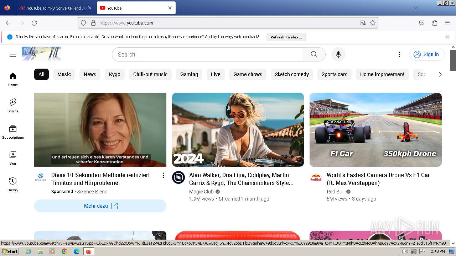The image size is (456, 256).
Task: Open the YouTube hamburger guide menu
Action: point(13,54)
